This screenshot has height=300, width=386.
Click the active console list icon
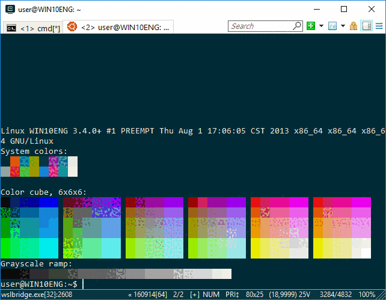(x=332, y=26)
